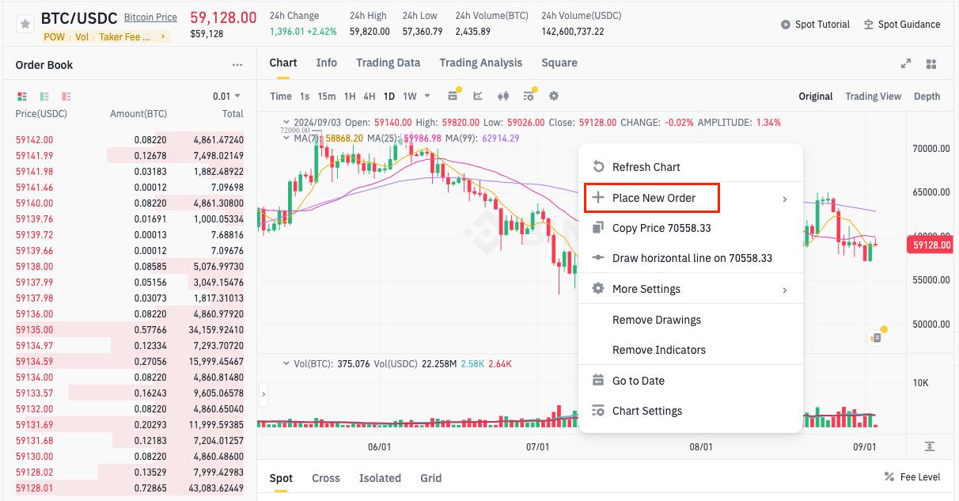Expand the Place New Order submenu arrow

click(785, 199)
